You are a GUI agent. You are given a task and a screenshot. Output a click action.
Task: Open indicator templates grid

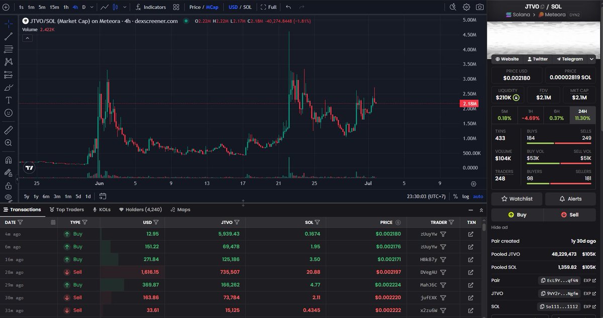tap(176, 7)
